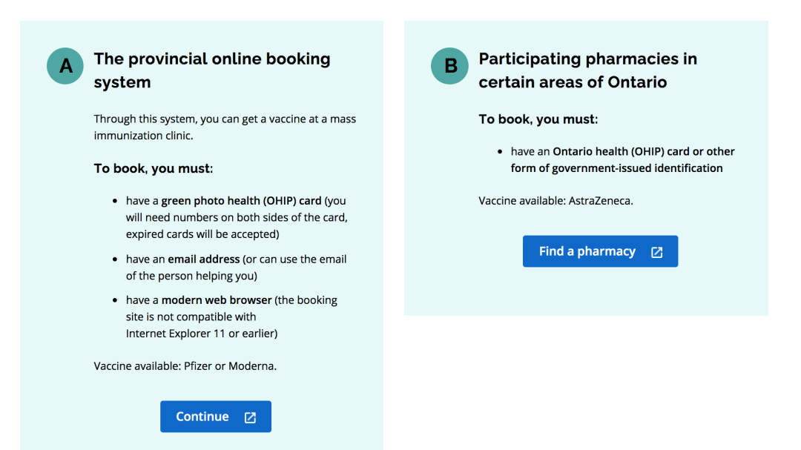Click 'Vaccine available: AstraZeneca' line
801x450 pixels.
556,200
